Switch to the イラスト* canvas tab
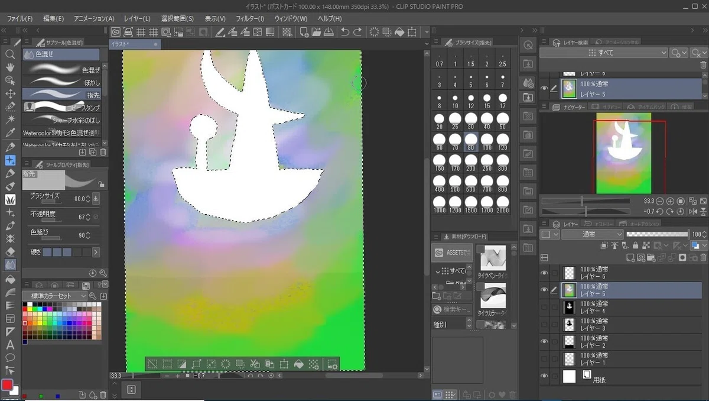Image resolution: width=709 pixels, height=401 pixels. coord(135,44)
